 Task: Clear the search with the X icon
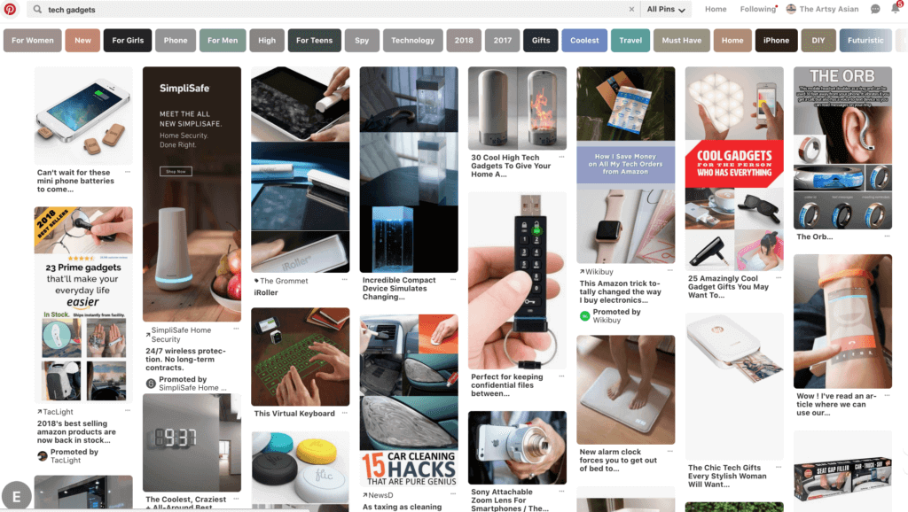[631, 9]
